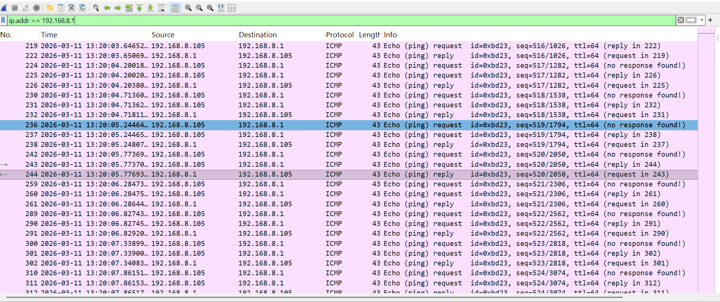Select packet 260 row
This screenshot has width=720, height=302.
(349, 194)
